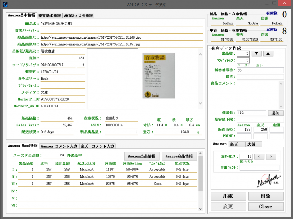The height and width of the screenshot is (219, 293).
Task: Click the 商品画像/L URL field
Action: [122, 37]
